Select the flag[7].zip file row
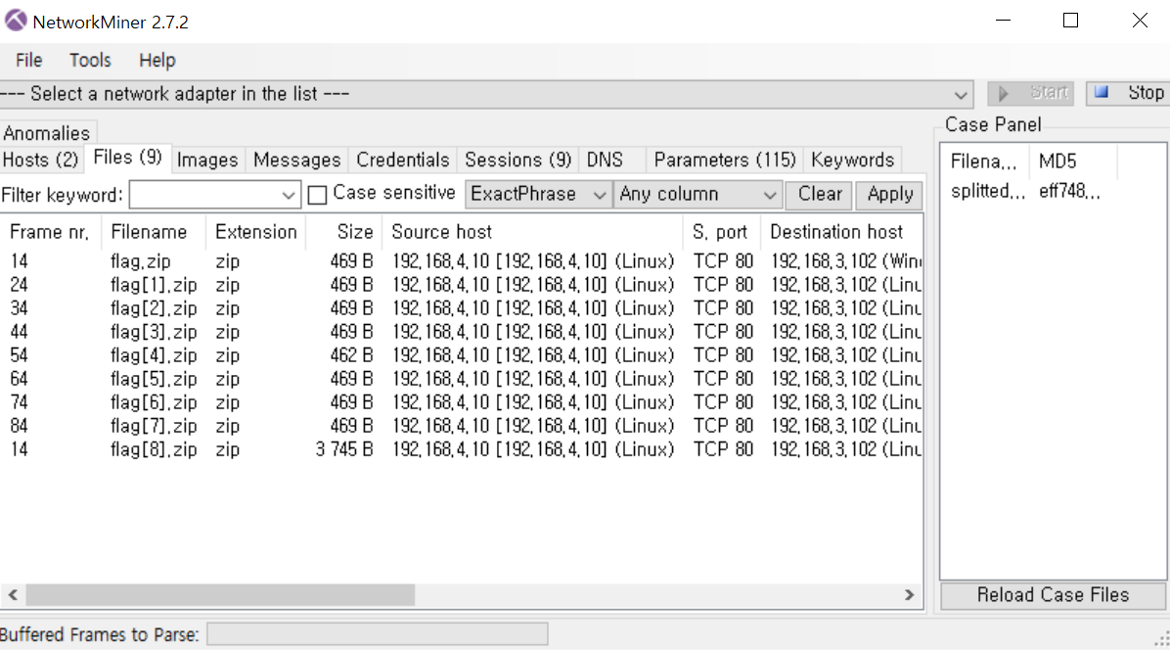 pos(462,426)
